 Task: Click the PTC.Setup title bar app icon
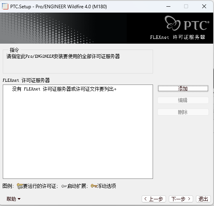coord(5,6)
